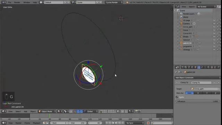
Task: Set Main Axis to X
Action: tap(198, 93)
